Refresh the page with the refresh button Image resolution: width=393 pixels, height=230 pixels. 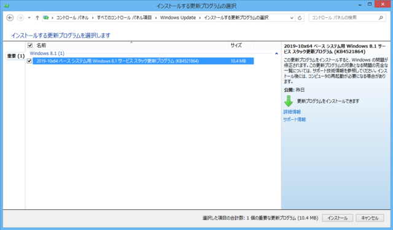(x=300, y=18)
